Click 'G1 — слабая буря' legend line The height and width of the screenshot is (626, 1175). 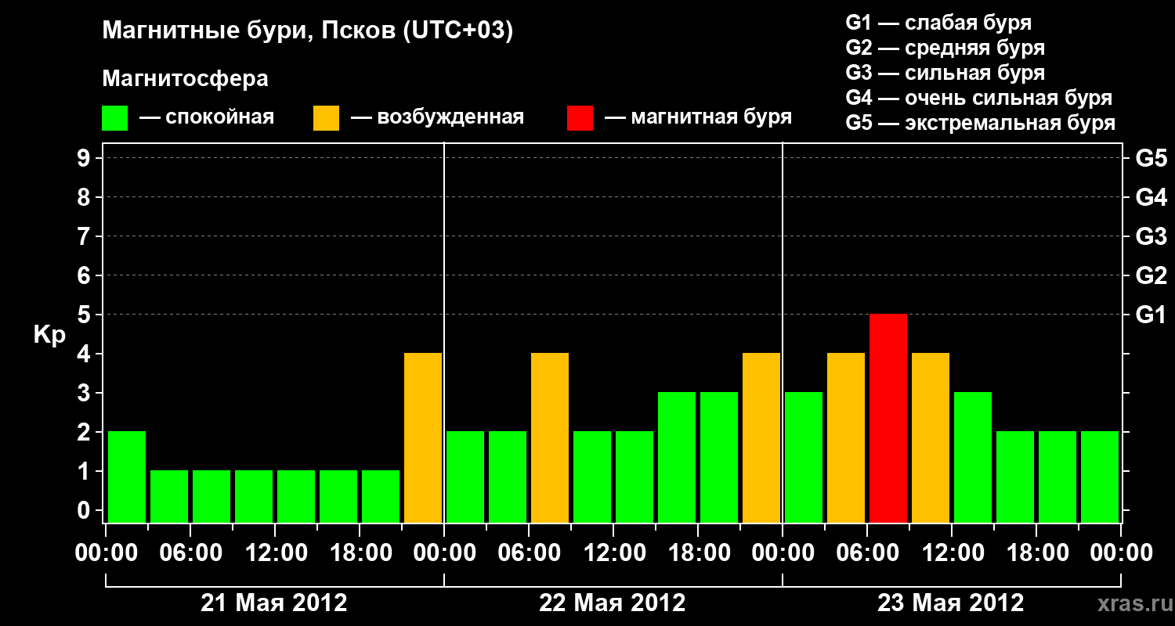click(x=938, y=23)
